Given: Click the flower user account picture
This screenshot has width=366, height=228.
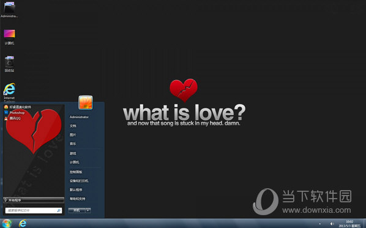Looking at the screenshot, I should 86,102.
